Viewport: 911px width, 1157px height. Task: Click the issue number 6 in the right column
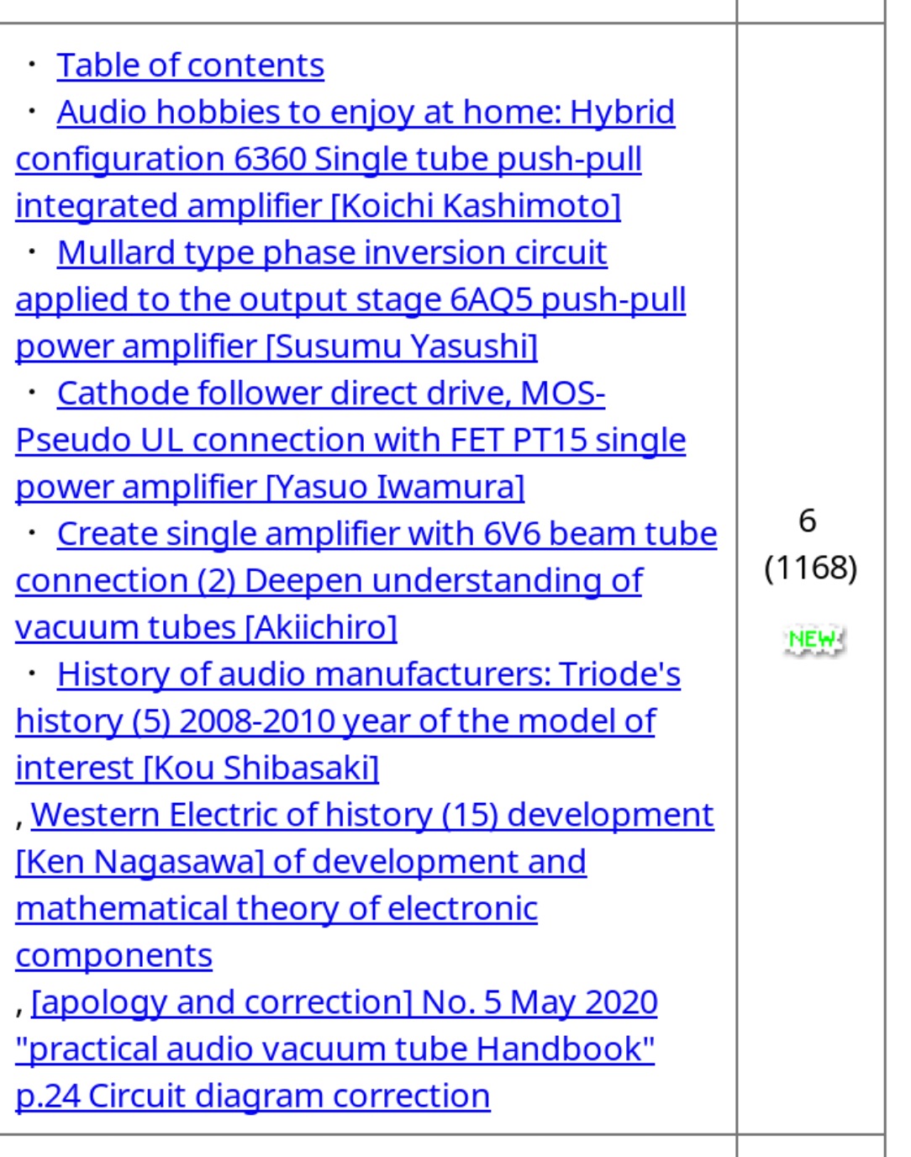(x=808, y=520)
